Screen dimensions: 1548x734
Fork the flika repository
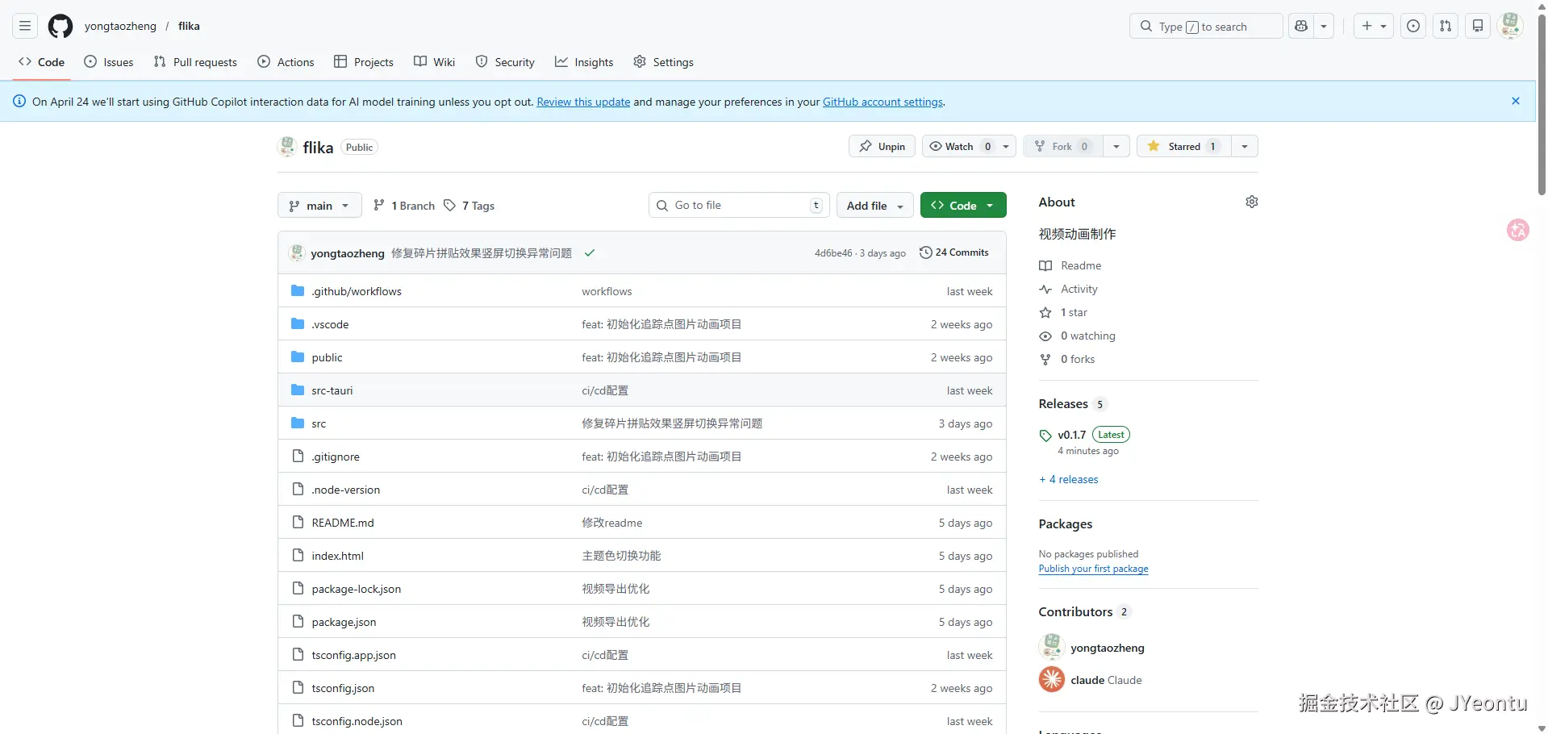(1062, 146)
